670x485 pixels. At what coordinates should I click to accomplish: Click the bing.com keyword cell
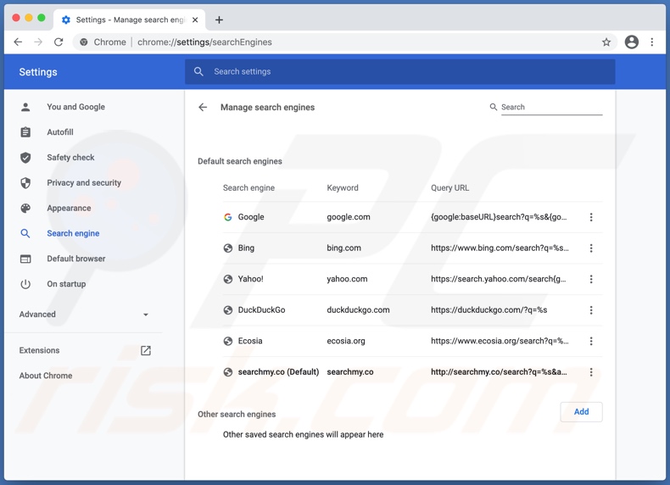tap(343, 248)
